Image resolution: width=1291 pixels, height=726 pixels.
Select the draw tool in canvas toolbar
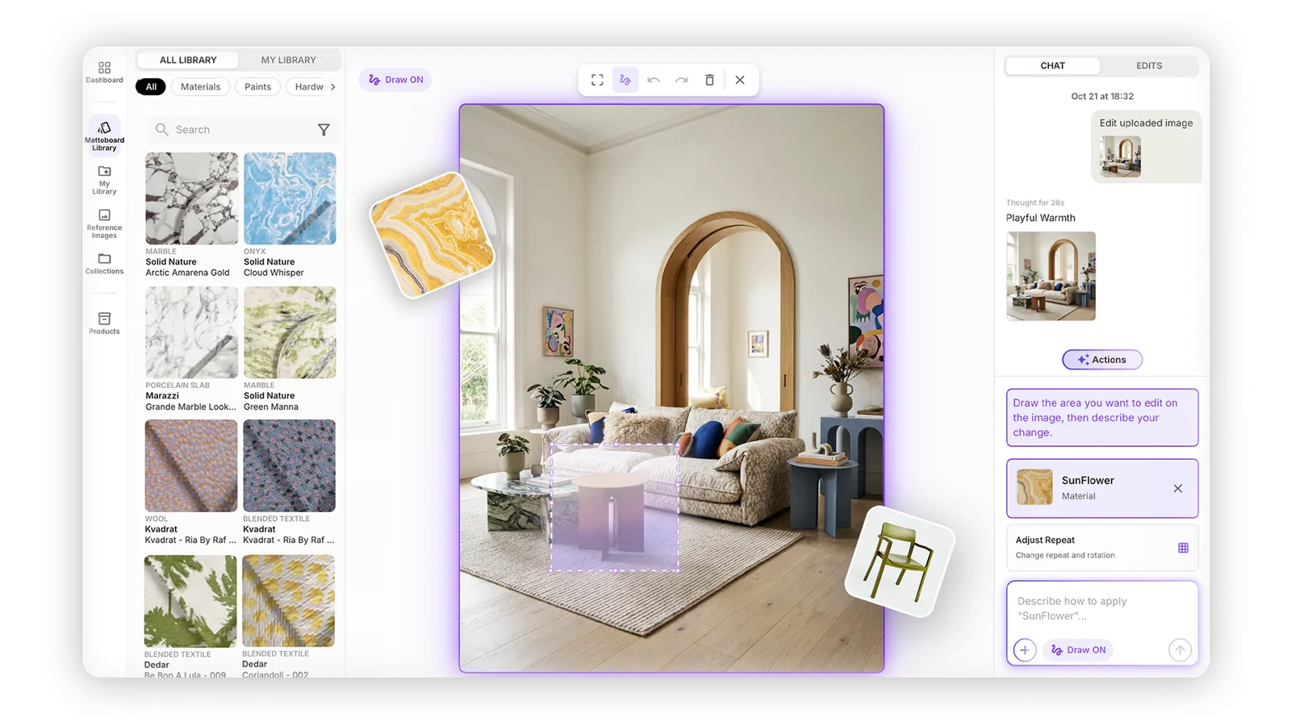[625, 80]
